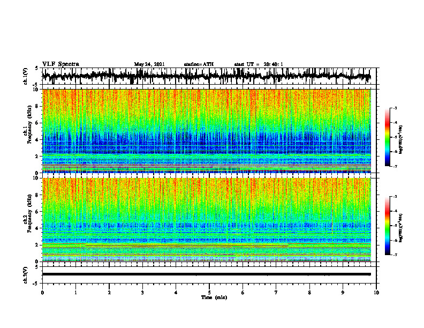Click the '-3' tick on ch.1 colorbar
Viewport: 424px width, 328px height.
(395, 108)
